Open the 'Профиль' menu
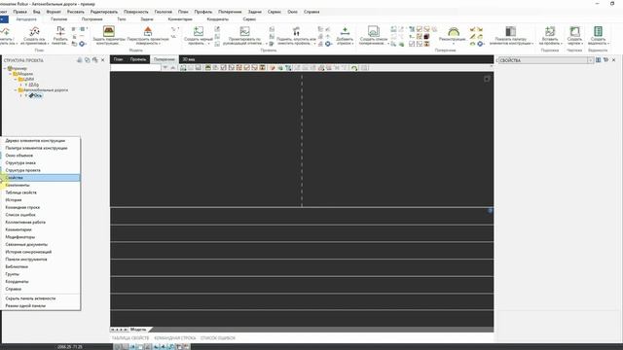The image size is (623, 350). click(203, 12)
